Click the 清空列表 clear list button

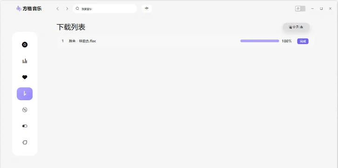296,27
